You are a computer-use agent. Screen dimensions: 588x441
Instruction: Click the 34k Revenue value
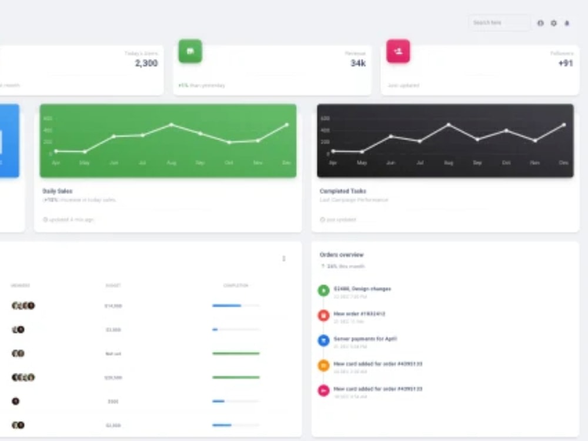click(358, 63)
